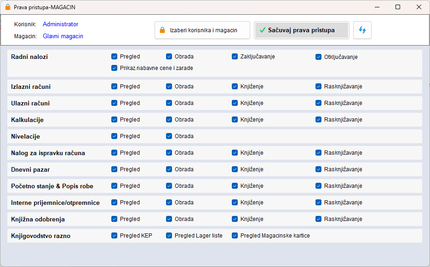The image size is (430, 267).
Task: Click the Glavni magacin link
Action: coord(63,36)
